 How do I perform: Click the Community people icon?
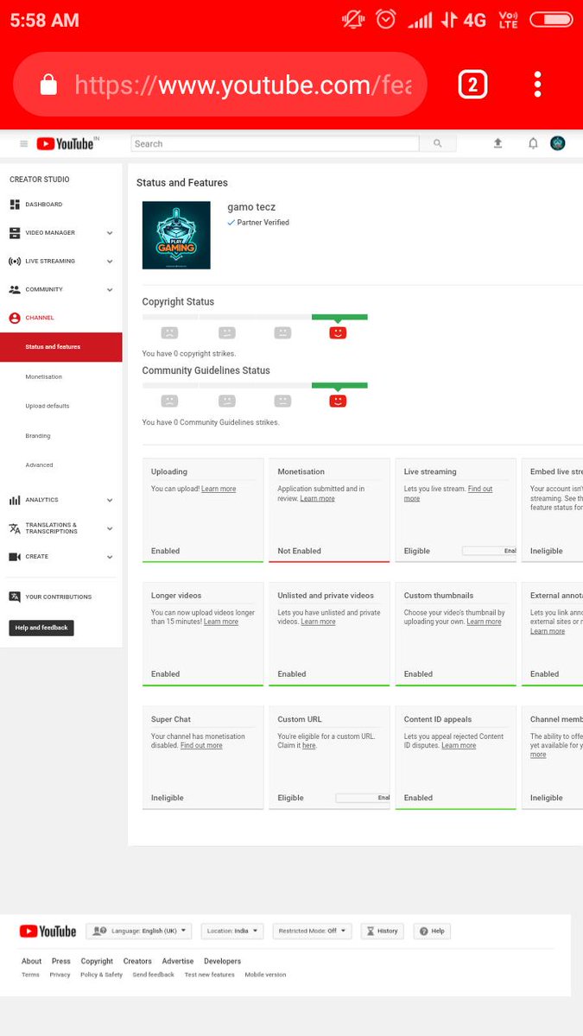click(15, 289)
